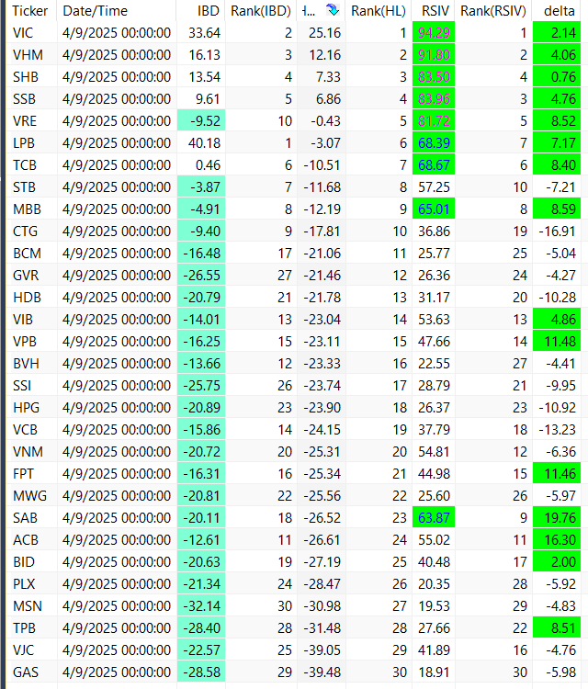Click HL value -23.90 for HPG
The width and height of the screenshot is (588, 689).
tap(322, 408)
